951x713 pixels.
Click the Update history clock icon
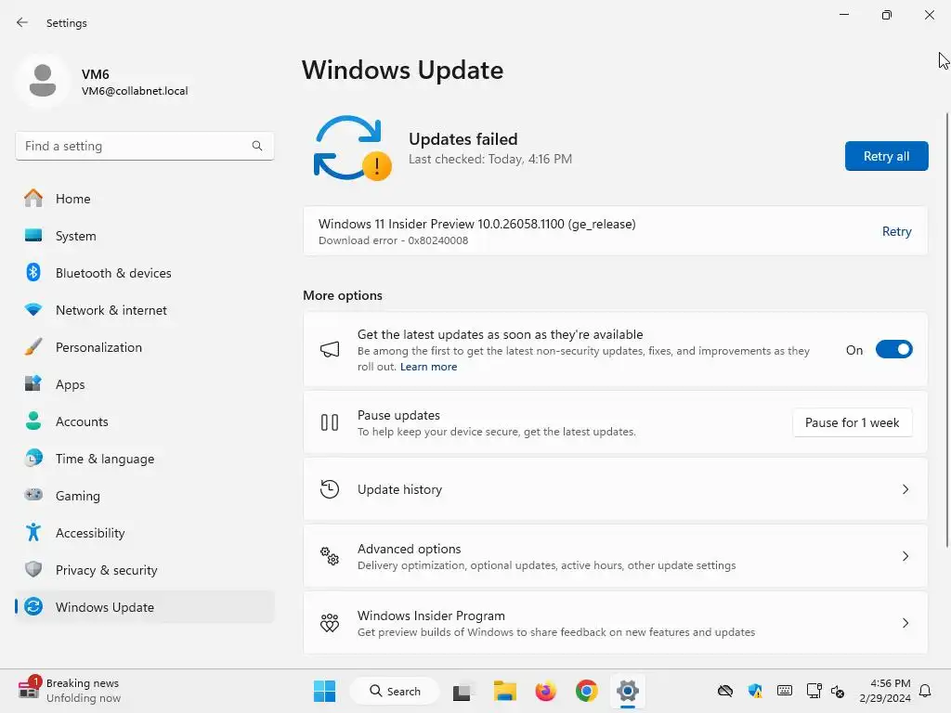(330, 489)
